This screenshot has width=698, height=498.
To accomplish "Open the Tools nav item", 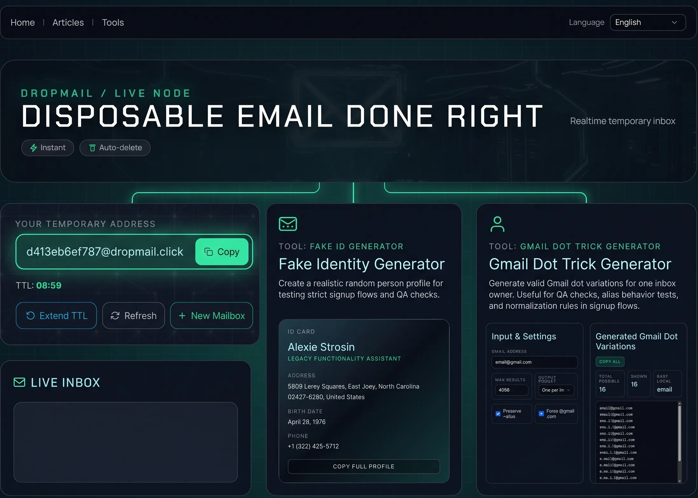I will [113, 23].
